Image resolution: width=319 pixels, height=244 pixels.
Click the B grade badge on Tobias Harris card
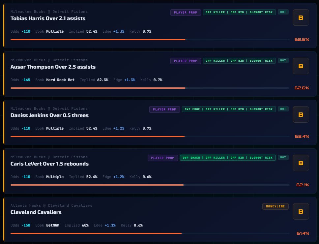tap(301, 17)
